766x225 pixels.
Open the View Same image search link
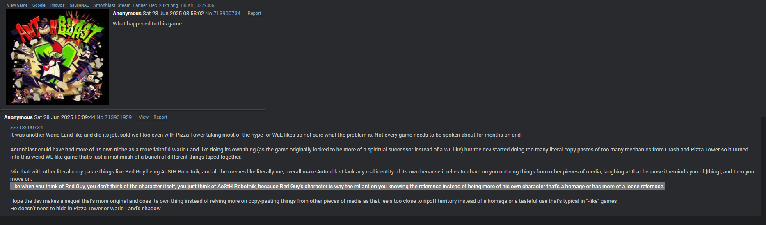[x=17, y=5]
